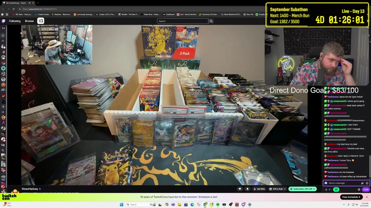Click the browser forward arrow
The height and width of the screenshot is (208, 371).
[x=8, y=9]
